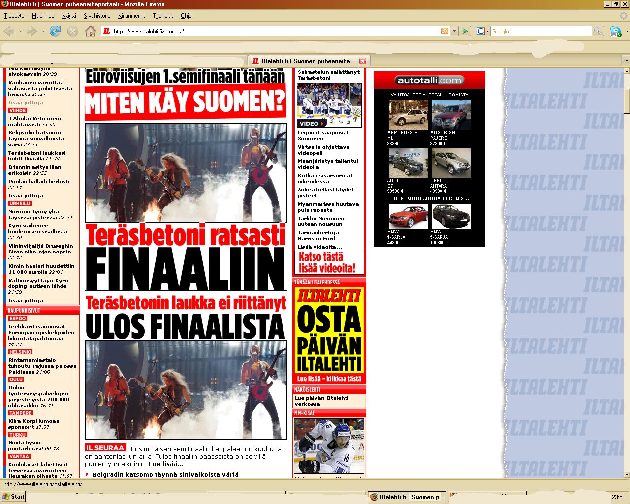Click the Stop loading icon
This screenshot has width=630, height=504.
tap(73, 31)
